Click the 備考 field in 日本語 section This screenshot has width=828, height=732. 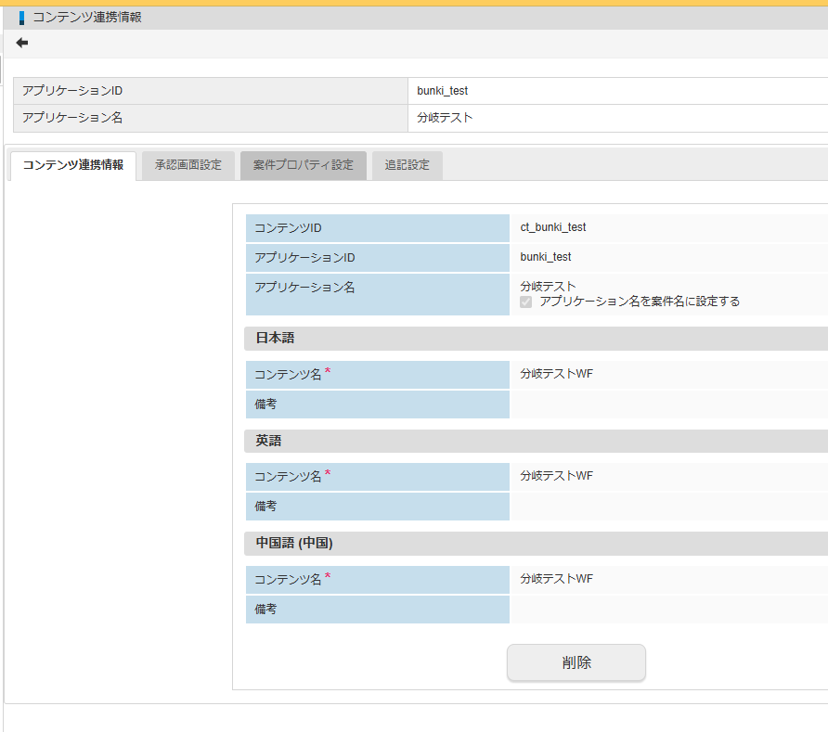(668, 405)
